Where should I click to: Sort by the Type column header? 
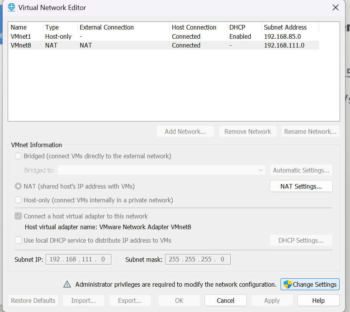[x=60, y=27]
